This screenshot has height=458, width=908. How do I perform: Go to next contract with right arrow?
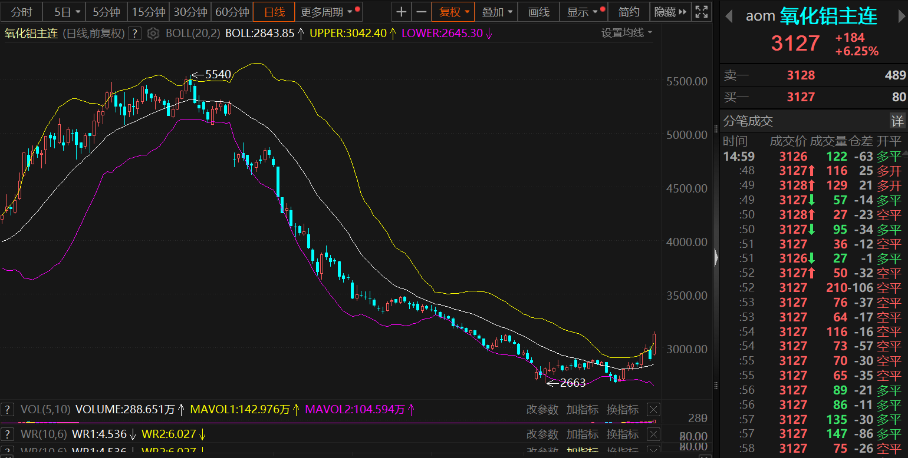[x=897, y=16]
